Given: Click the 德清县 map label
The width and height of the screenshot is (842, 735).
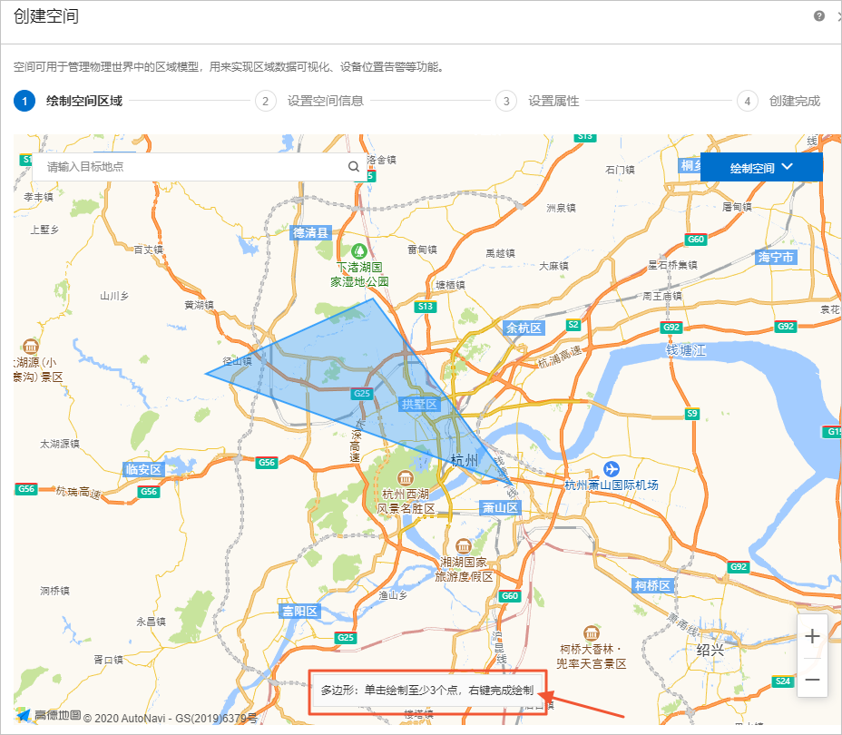Looking at the screenshot, I should click(310, 232).
